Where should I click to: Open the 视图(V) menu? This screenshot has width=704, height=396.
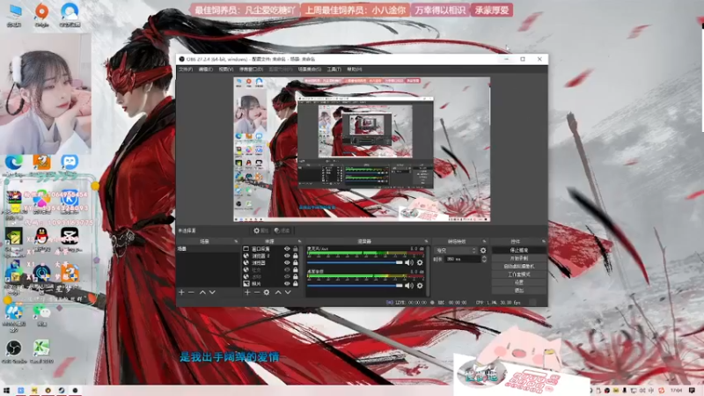coord(226,70)
